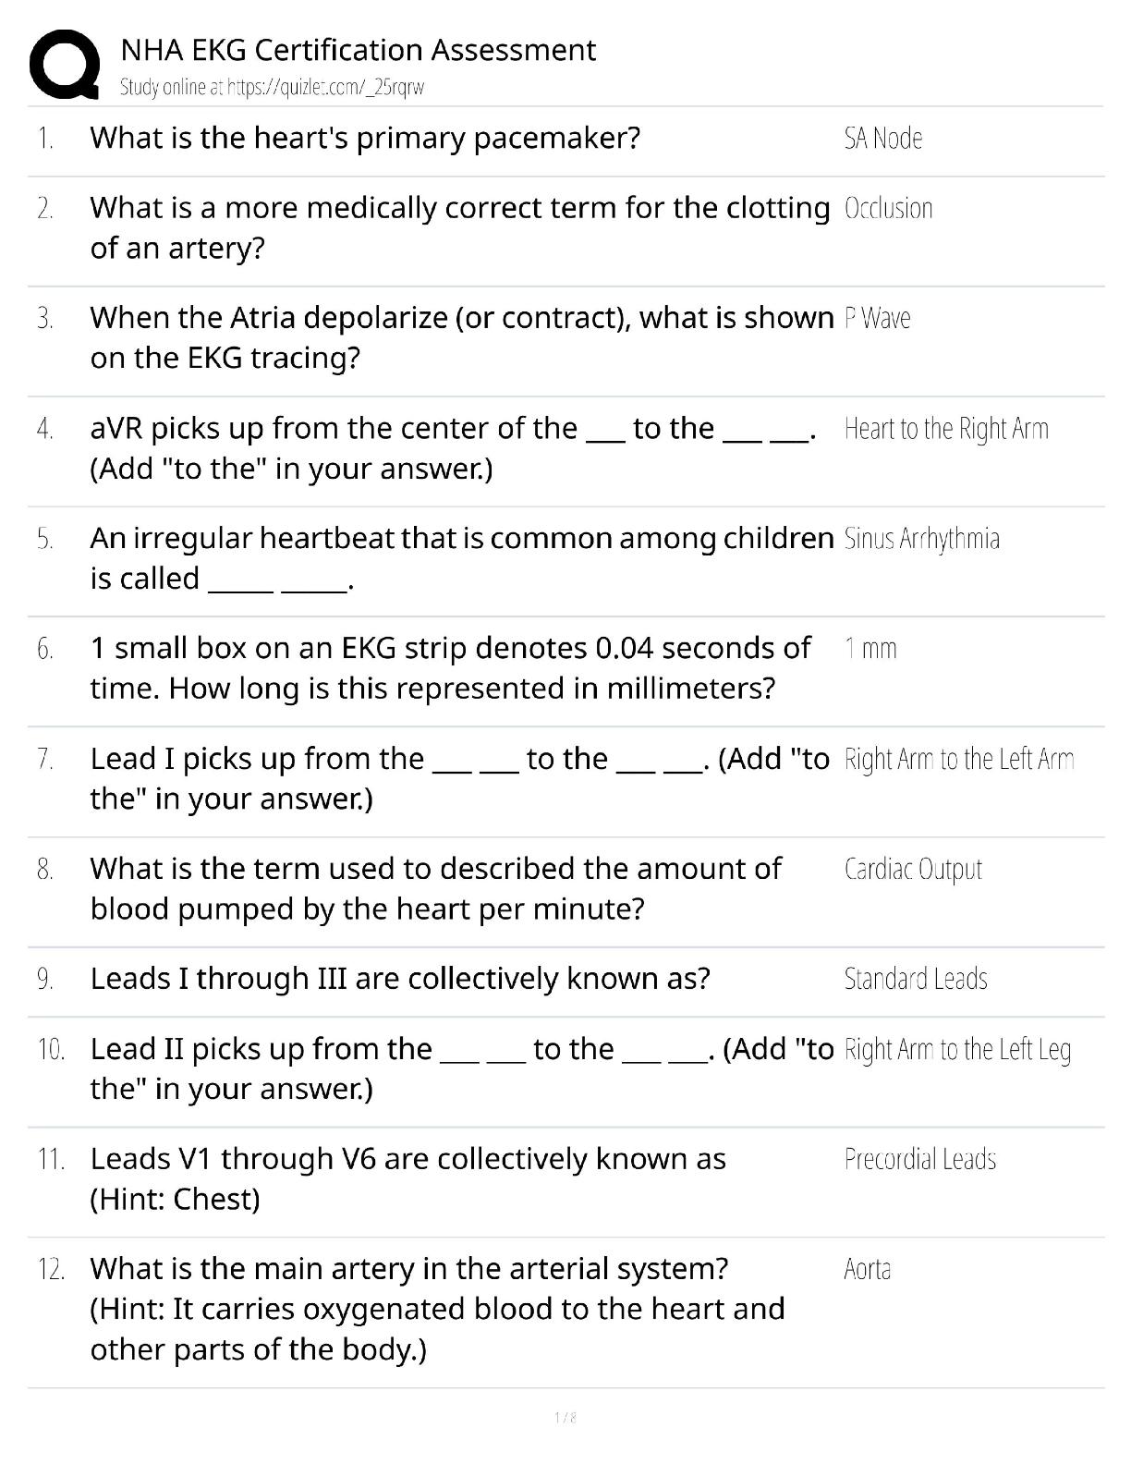Click the 1 mm answer

pos(870,649)
